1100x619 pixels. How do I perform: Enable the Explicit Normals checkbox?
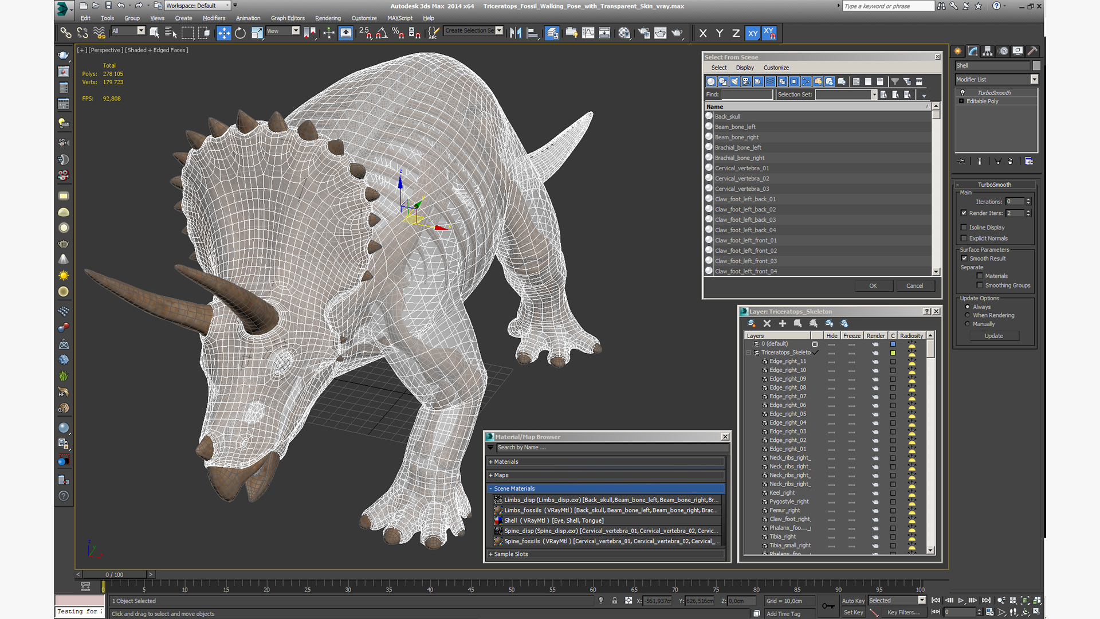tap(964, 238)
